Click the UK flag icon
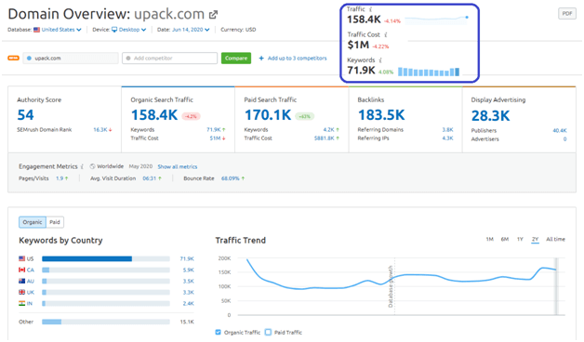 22,292
